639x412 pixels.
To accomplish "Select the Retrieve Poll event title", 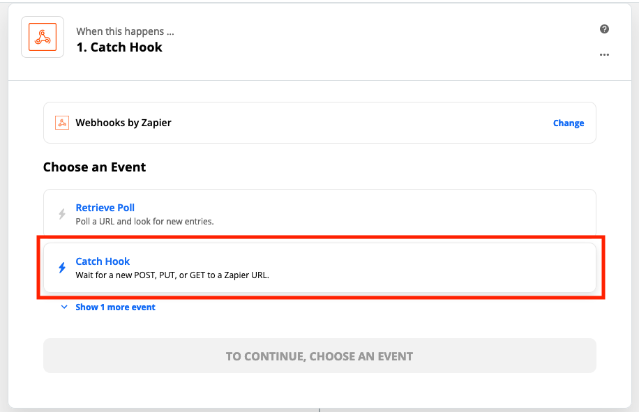I will (x=105, y=208).
